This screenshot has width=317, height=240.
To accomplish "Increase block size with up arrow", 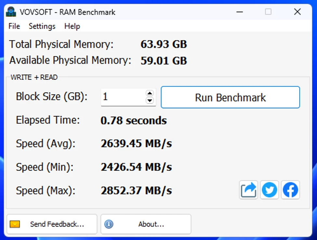I will tap(150, 93).
